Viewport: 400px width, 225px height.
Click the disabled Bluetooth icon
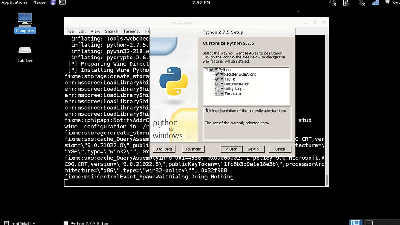[x=362, y=3]
